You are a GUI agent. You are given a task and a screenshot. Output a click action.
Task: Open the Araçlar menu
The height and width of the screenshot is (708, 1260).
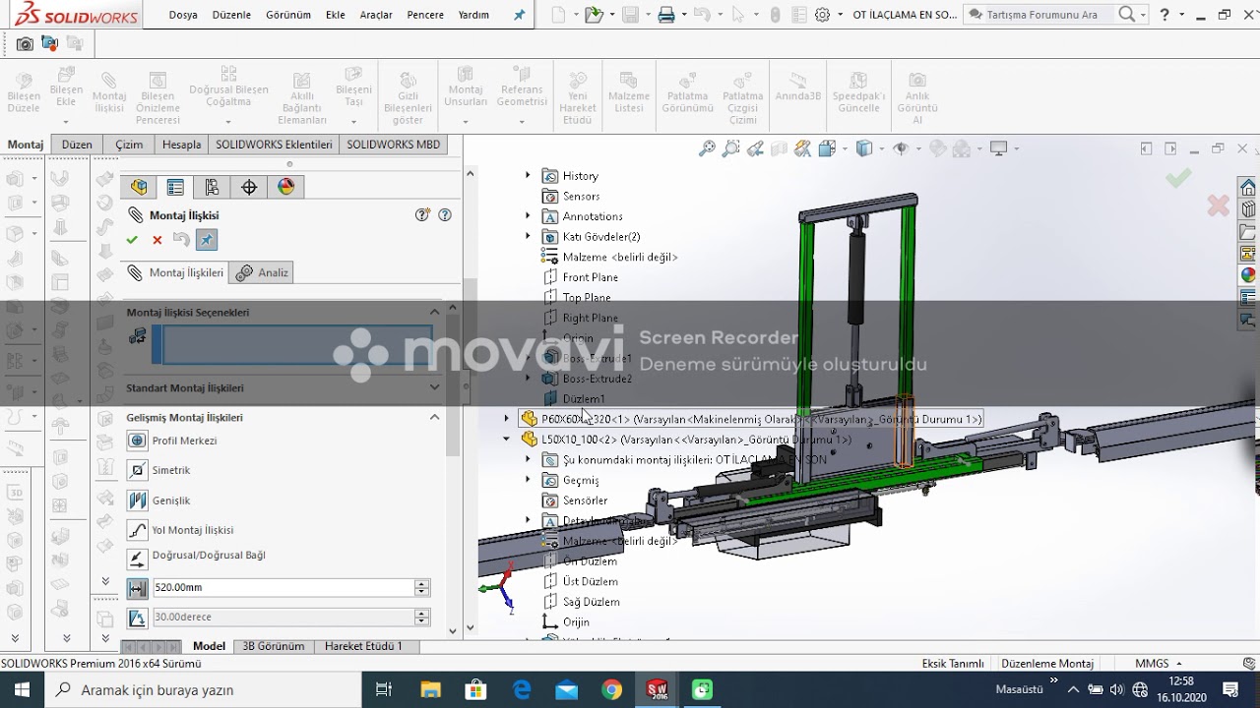[x=376, y=15]
